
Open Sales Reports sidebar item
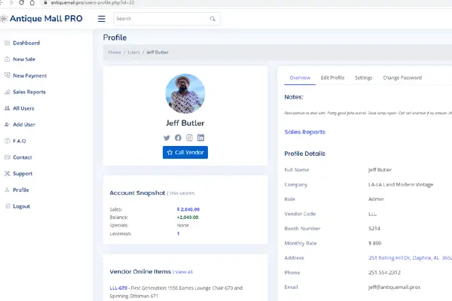(29, 92)
